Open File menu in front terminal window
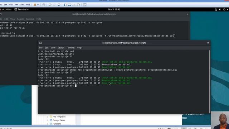Image resolution: width=229 pixels, height=129 pixels. pyautogui.click(x=40, y=48)
